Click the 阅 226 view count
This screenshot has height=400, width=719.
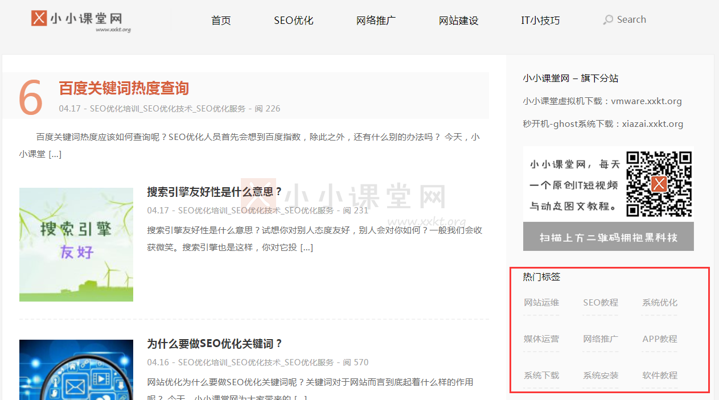pos(268,109)
